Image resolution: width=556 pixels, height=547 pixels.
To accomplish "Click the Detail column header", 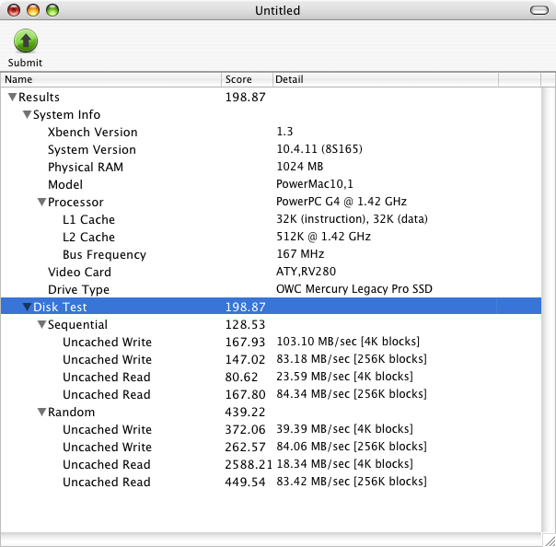I will tap(385, 80).
